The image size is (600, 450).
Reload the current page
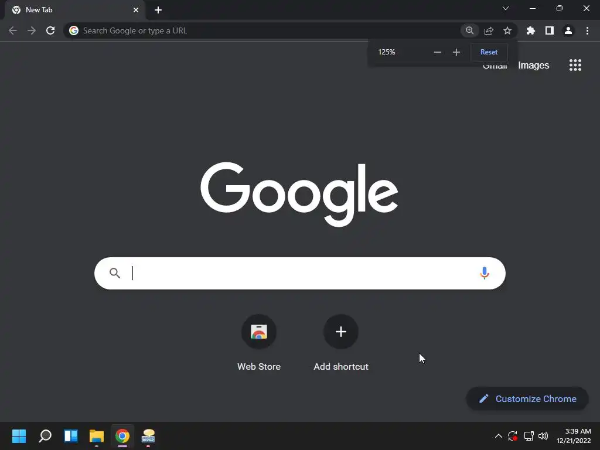click(50, 30)
